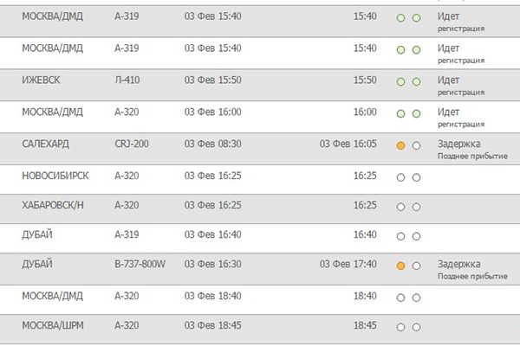
Task: Click orange delay indicator in Салехард row
Action: point(400,145)
